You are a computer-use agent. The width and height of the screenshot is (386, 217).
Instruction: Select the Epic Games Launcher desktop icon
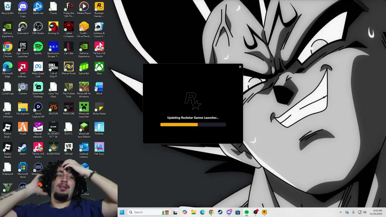pyautogui.click(x=23, y=50)
